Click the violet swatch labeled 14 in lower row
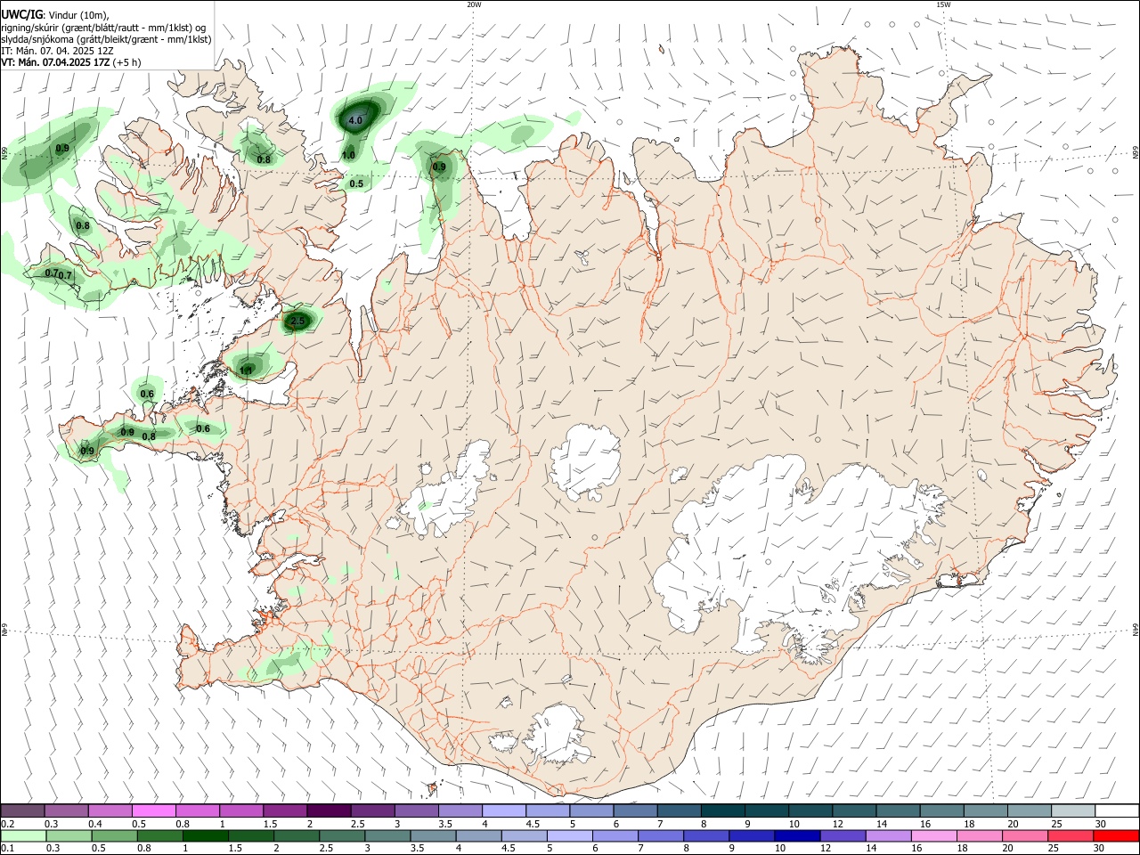The width and height of the screenshot is (1140, 855). pos(889,836)
